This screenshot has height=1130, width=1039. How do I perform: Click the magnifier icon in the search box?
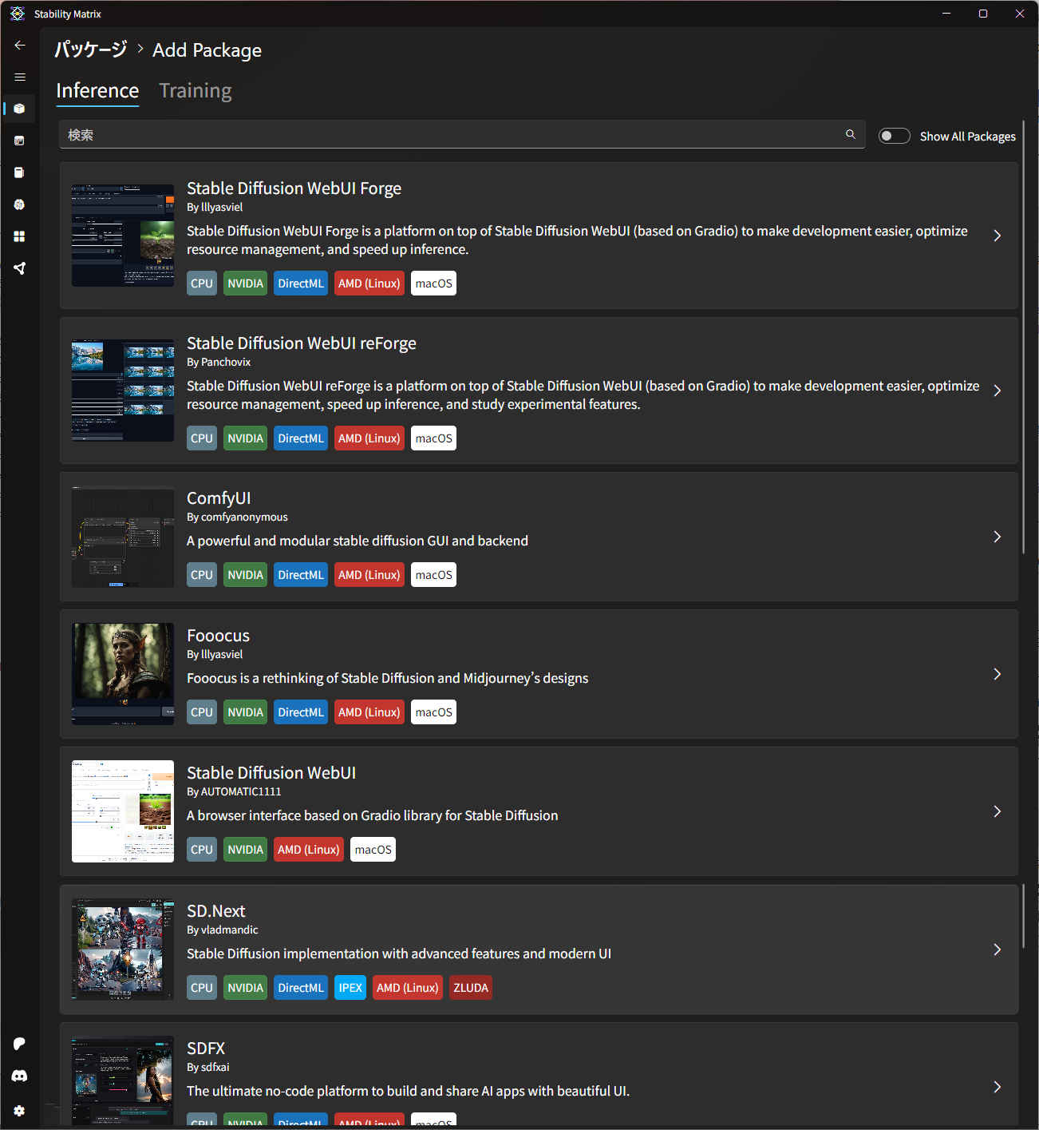tap(850, 134)
